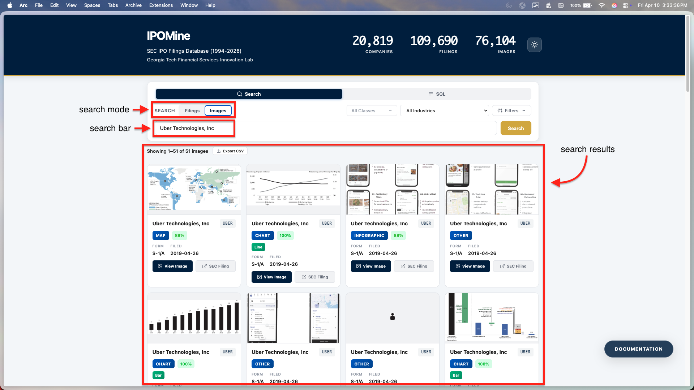Open the Window menu
The width and height of the screenshot is (694, 390).
point(189,5)
